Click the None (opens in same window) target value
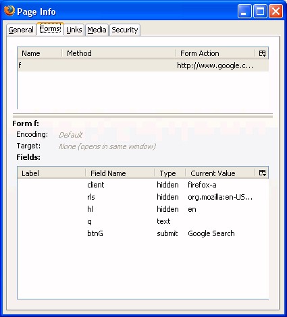287x317 pixels. pyautogui.click(x=107, y=146)
